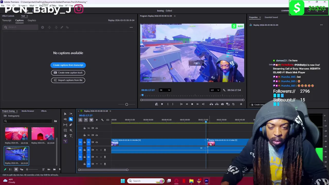Click Mark Out button in Program monitor
This screenshot has height=185, width=329.
(x=173, y=104)
